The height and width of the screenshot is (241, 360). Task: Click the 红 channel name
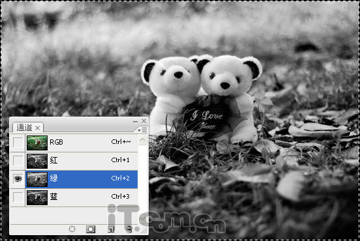(53, 160)
